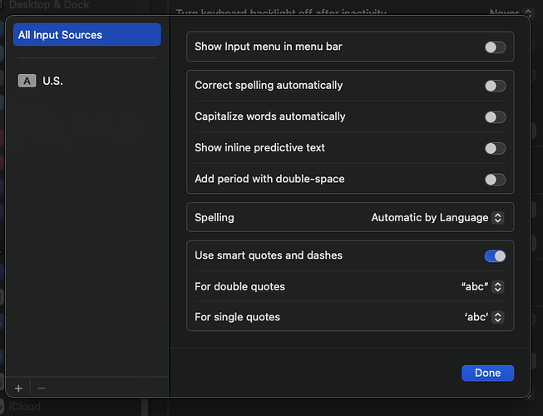The width and height of the screenshot is (543, 416).
Task: Open the keyboard backlight 'Never' dropdown behind
Action: coord(511,12)
